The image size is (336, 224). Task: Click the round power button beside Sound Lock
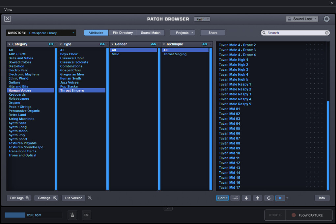click(x=326, y=19)
